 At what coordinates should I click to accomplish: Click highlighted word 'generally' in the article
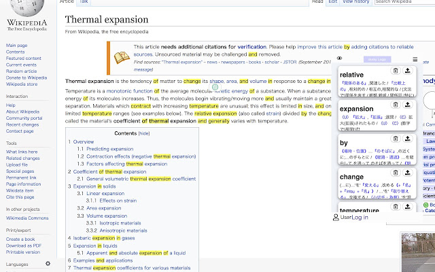coord(219,121)
